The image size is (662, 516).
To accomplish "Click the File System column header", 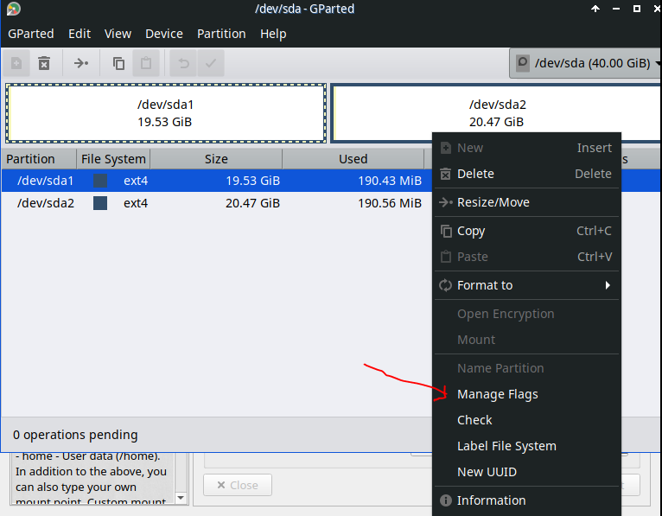I will 113,159.
